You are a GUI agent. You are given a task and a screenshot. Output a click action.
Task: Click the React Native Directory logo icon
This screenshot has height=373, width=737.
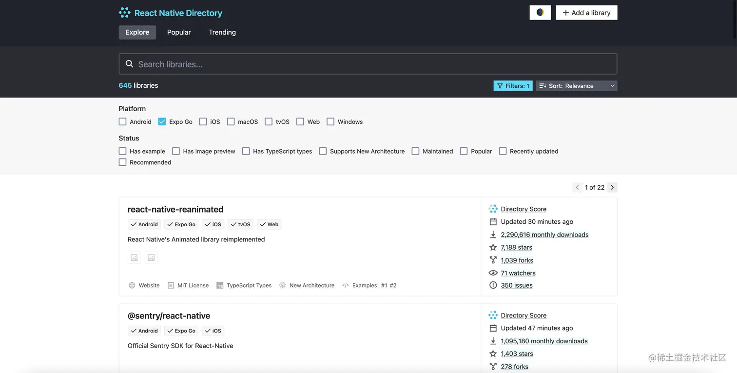point(125,13)
